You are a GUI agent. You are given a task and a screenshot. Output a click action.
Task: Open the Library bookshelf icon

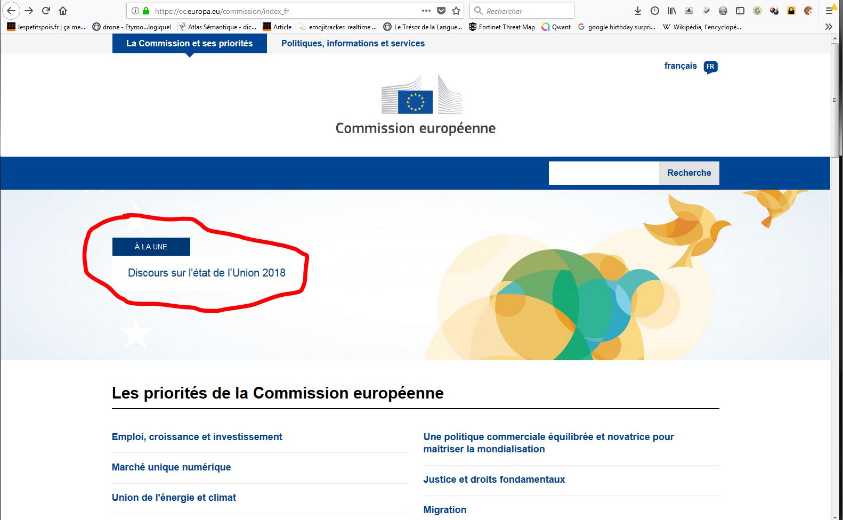click(x=672, y=11)
